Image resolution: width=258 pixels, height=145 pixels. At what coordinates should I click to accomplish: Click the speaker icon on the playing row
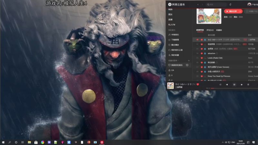pyautogui.click(x=197, y=40)
